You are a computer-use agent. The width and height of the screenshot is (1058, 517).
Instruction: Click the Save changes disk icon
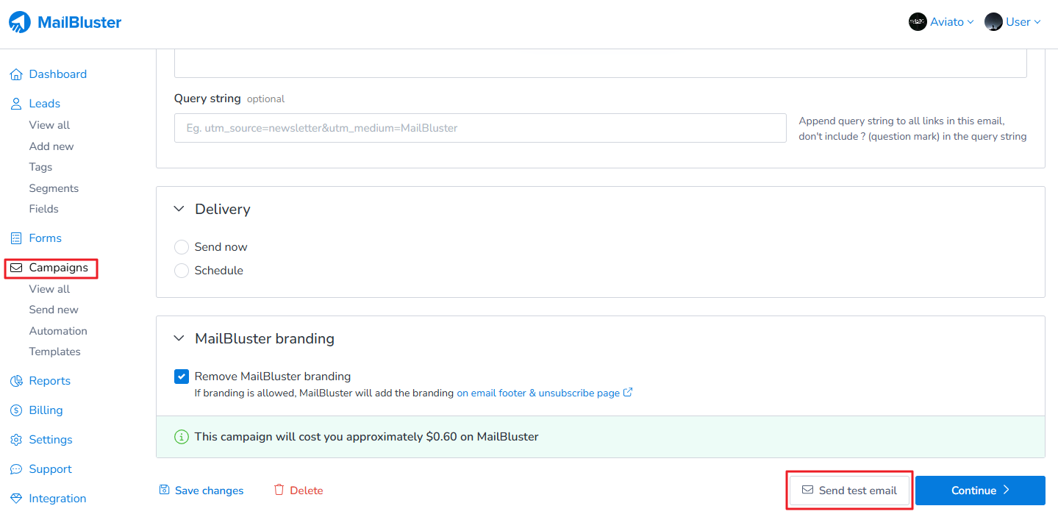point(165,490)
